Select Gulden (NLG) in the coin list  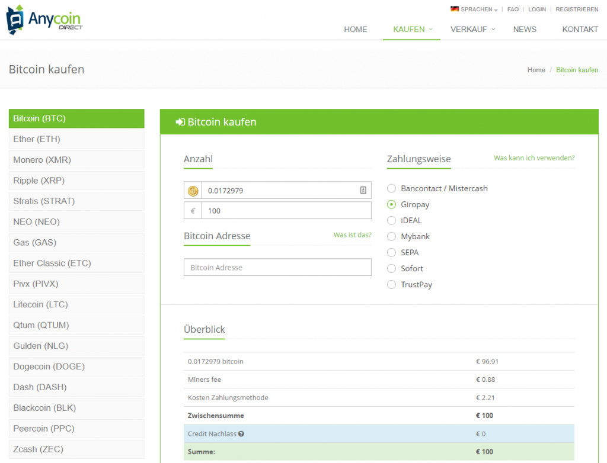tap(76, 346)
